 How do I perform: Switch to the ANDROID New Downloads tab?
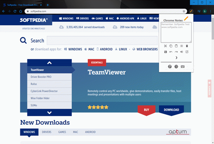pos(90,132)
